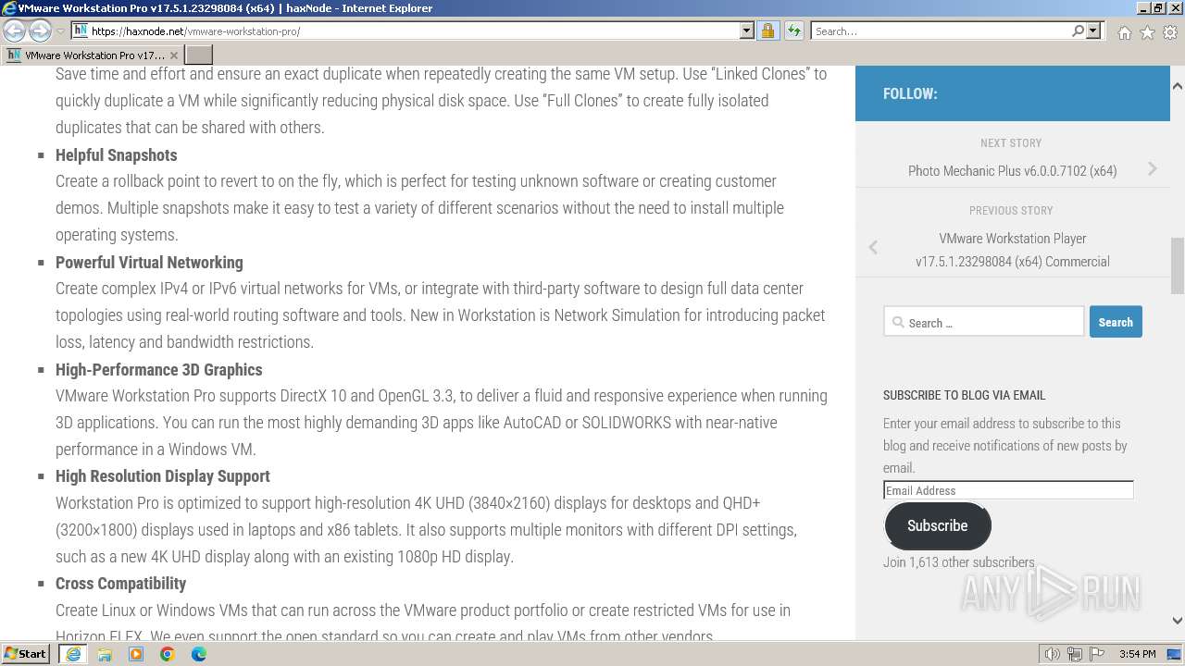Click the sidebar Search text field
1185x666 pixels.
pos(983,322)
